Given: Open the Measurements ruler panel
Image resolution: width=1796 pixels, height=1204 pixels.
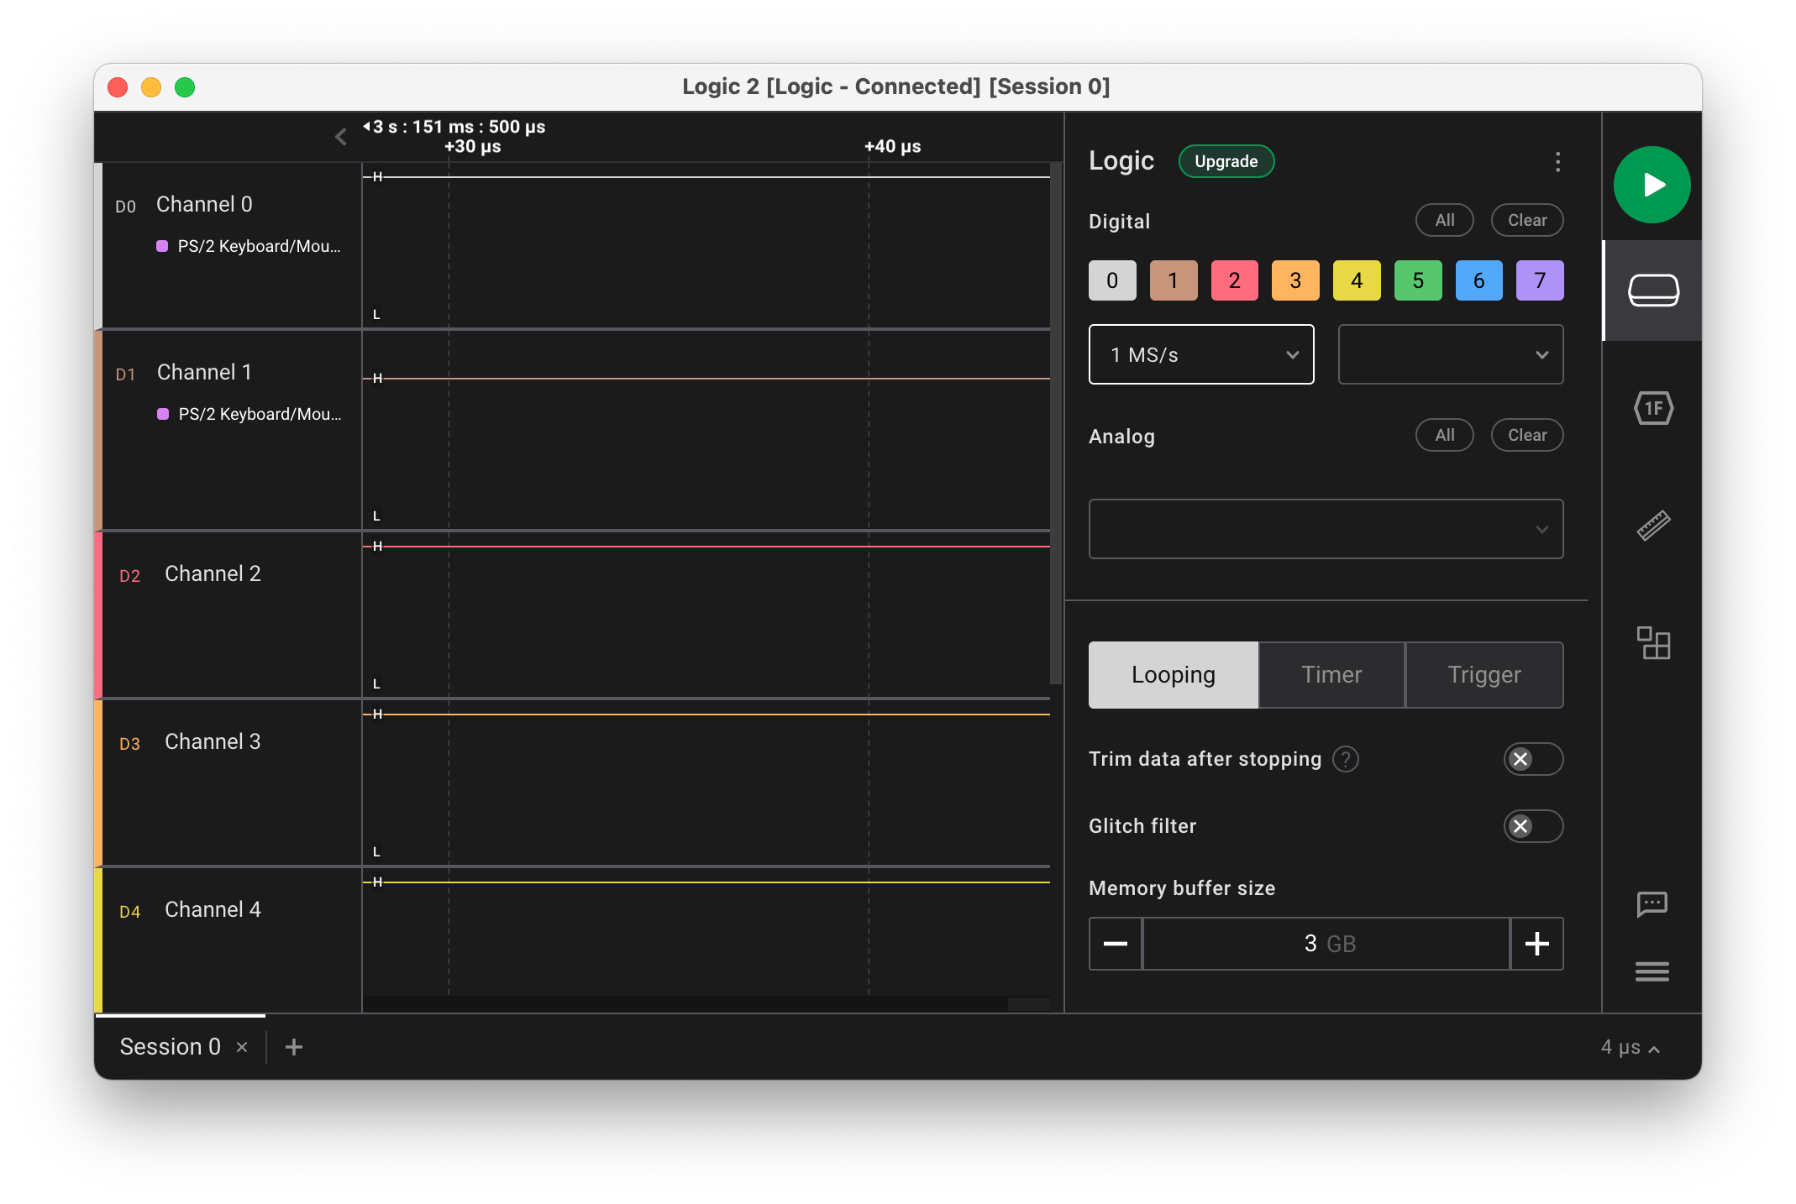Looking at the screenshot, I should pyautogui.click(x=1653, y=526).
